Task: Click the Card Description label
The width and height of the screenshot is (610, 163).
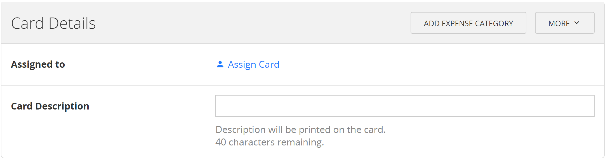Action: click(x=50, y=106)
